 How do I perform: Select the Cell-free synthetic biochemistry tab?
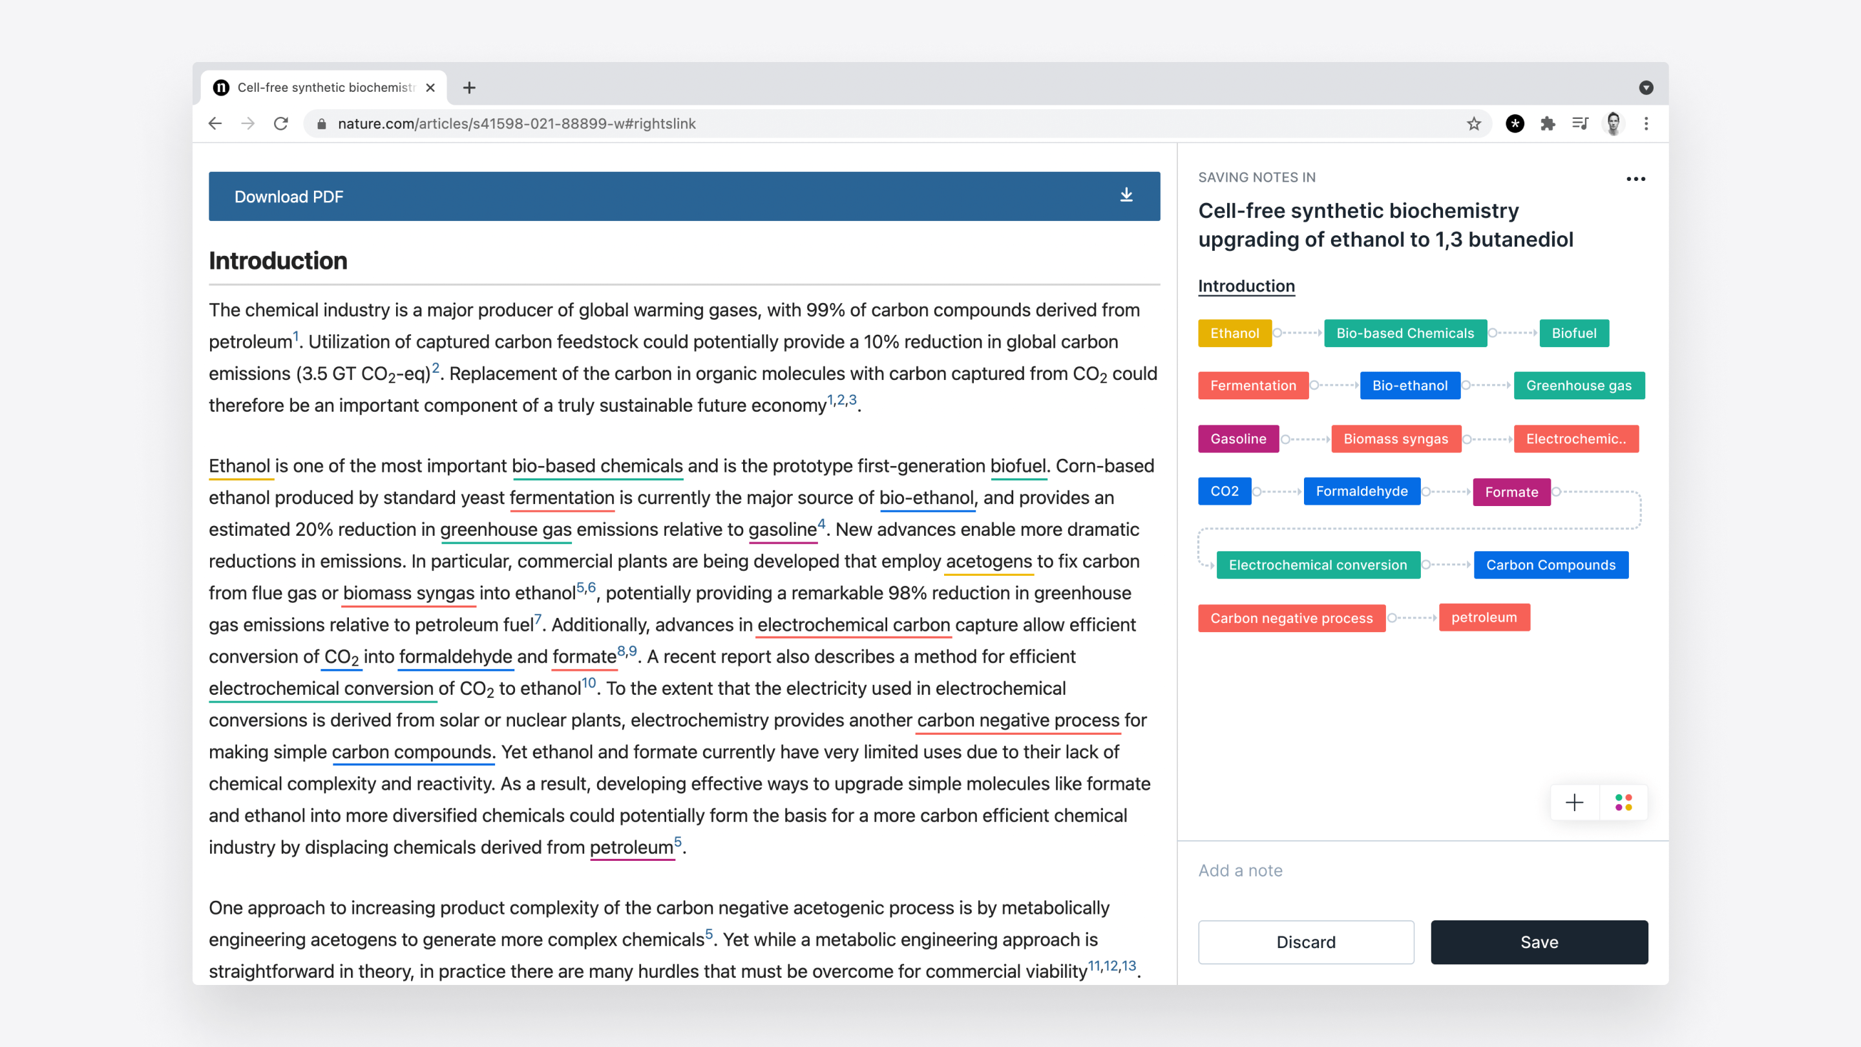(325, 87)
